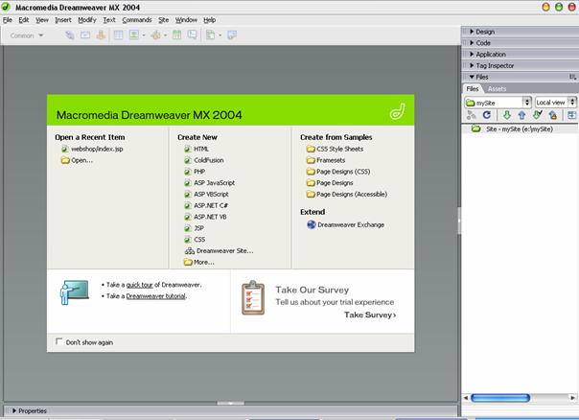Open the Local view dropdown
This screenshot has width=579, height=420.
[572, 103]
